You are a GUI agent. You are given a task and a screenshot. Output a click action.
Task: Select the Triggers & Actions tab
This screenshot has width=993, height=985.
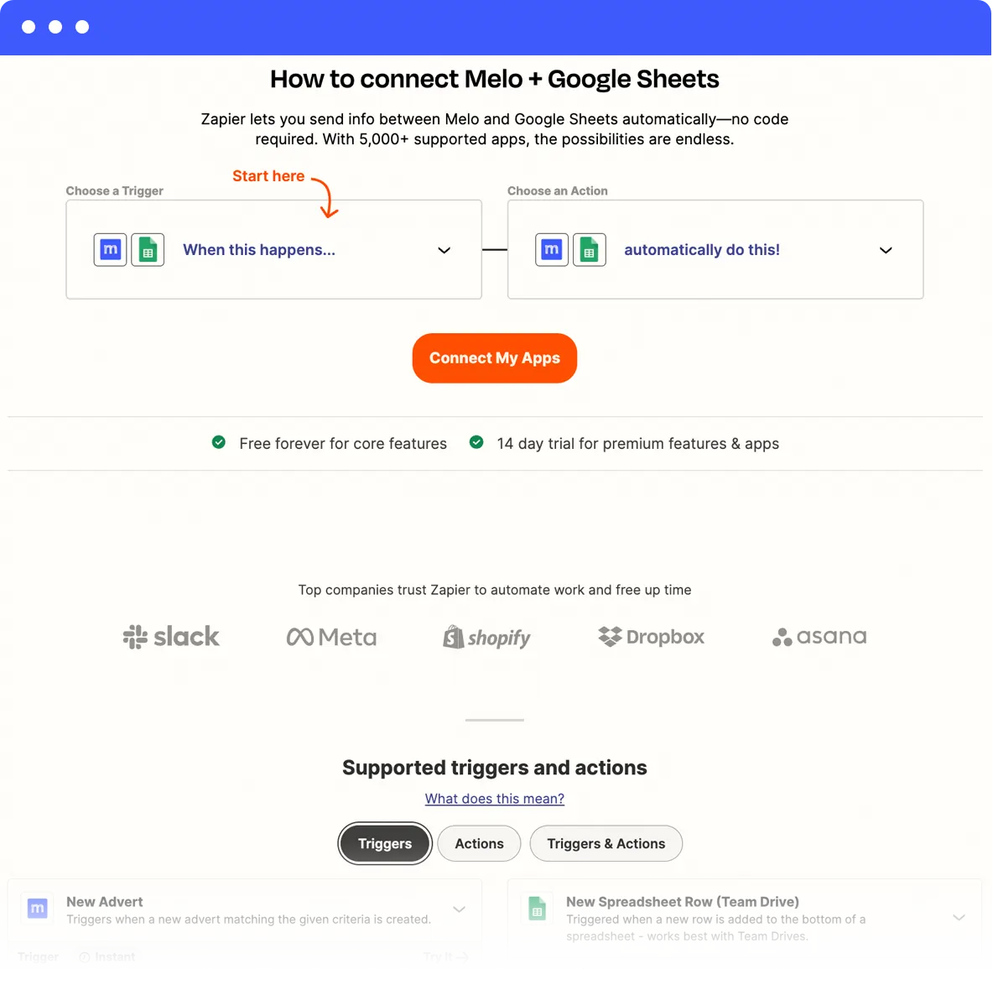pyautogui.click(x=606, y=843)
